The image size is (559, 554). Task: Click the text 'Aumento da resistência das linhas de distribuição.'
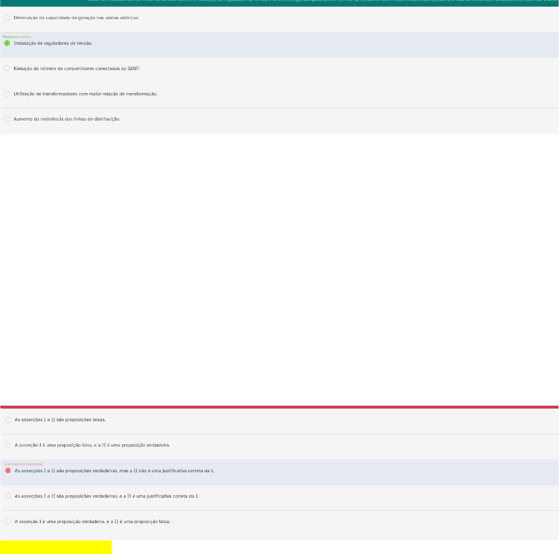[x=67, y=119]
